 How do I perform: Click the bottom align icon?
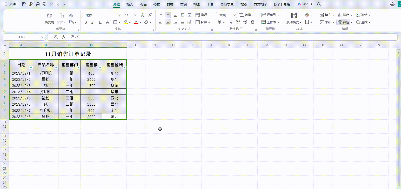pyautogui.click(x=175, y=15)
